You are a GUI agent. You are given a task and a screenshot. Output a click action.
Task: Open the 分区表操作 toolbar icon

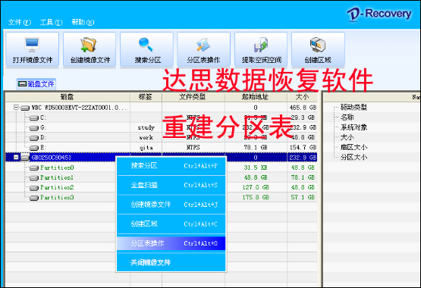tap(203, 45)
